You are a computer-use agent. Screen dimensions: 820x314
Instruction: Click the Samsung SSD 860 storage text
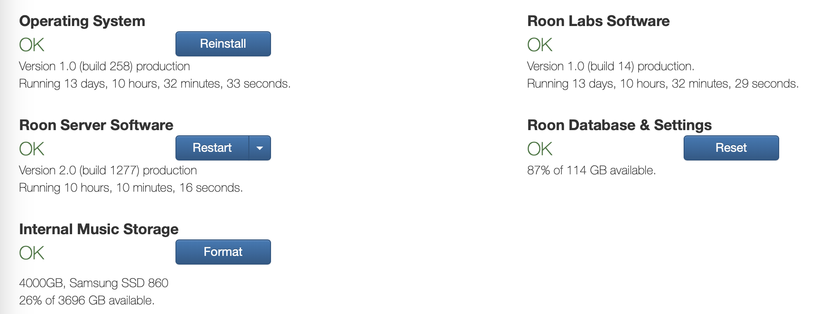tap(93, 283)
